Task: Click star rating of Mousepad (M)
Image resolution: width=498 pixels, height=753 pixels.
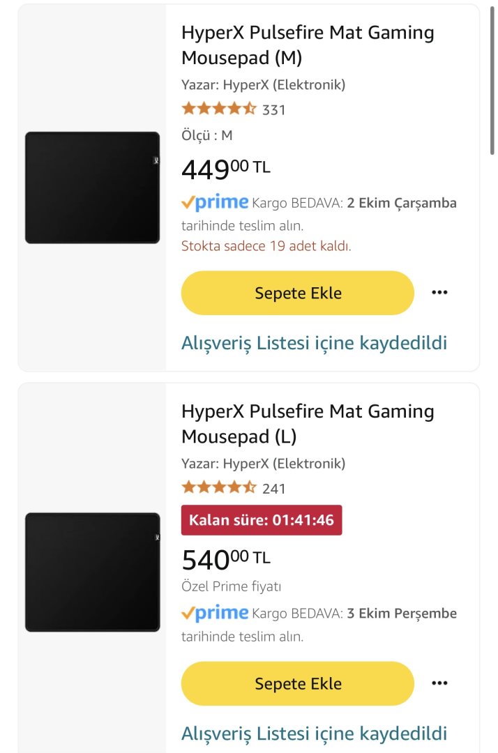Action: point(219,109)
